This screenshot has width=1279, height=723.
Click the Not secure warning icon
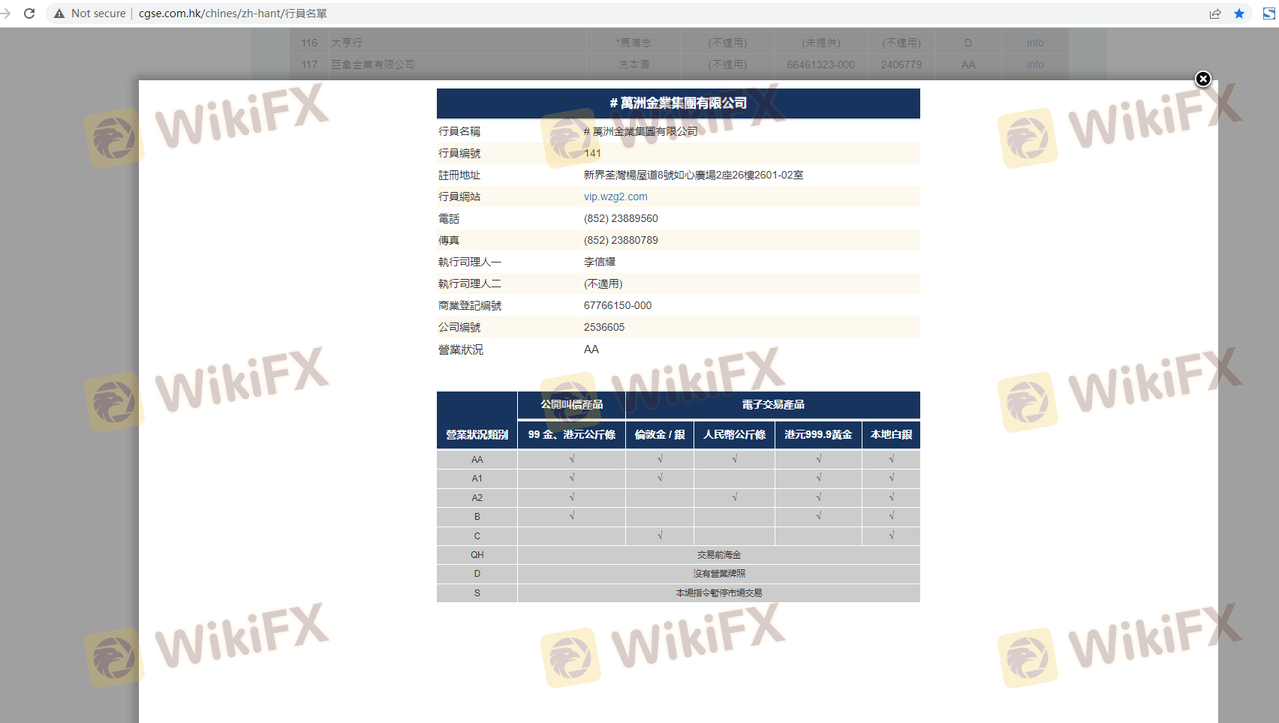tap(59, 13)
